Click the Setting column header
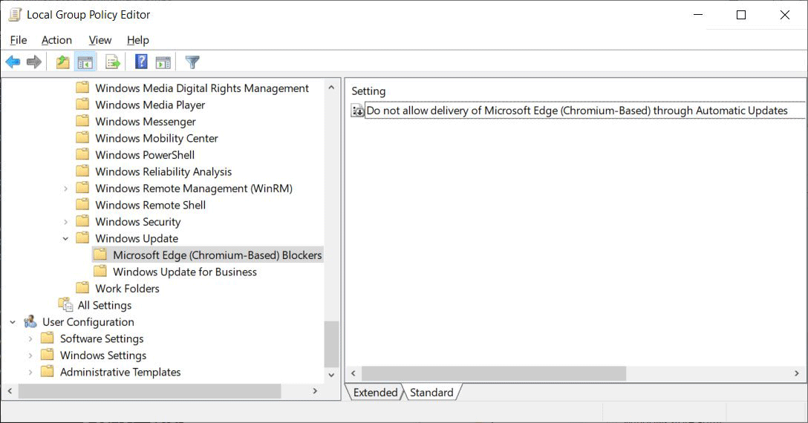The height and width of the screenshot is (423, 808). (x=368, y=91)
